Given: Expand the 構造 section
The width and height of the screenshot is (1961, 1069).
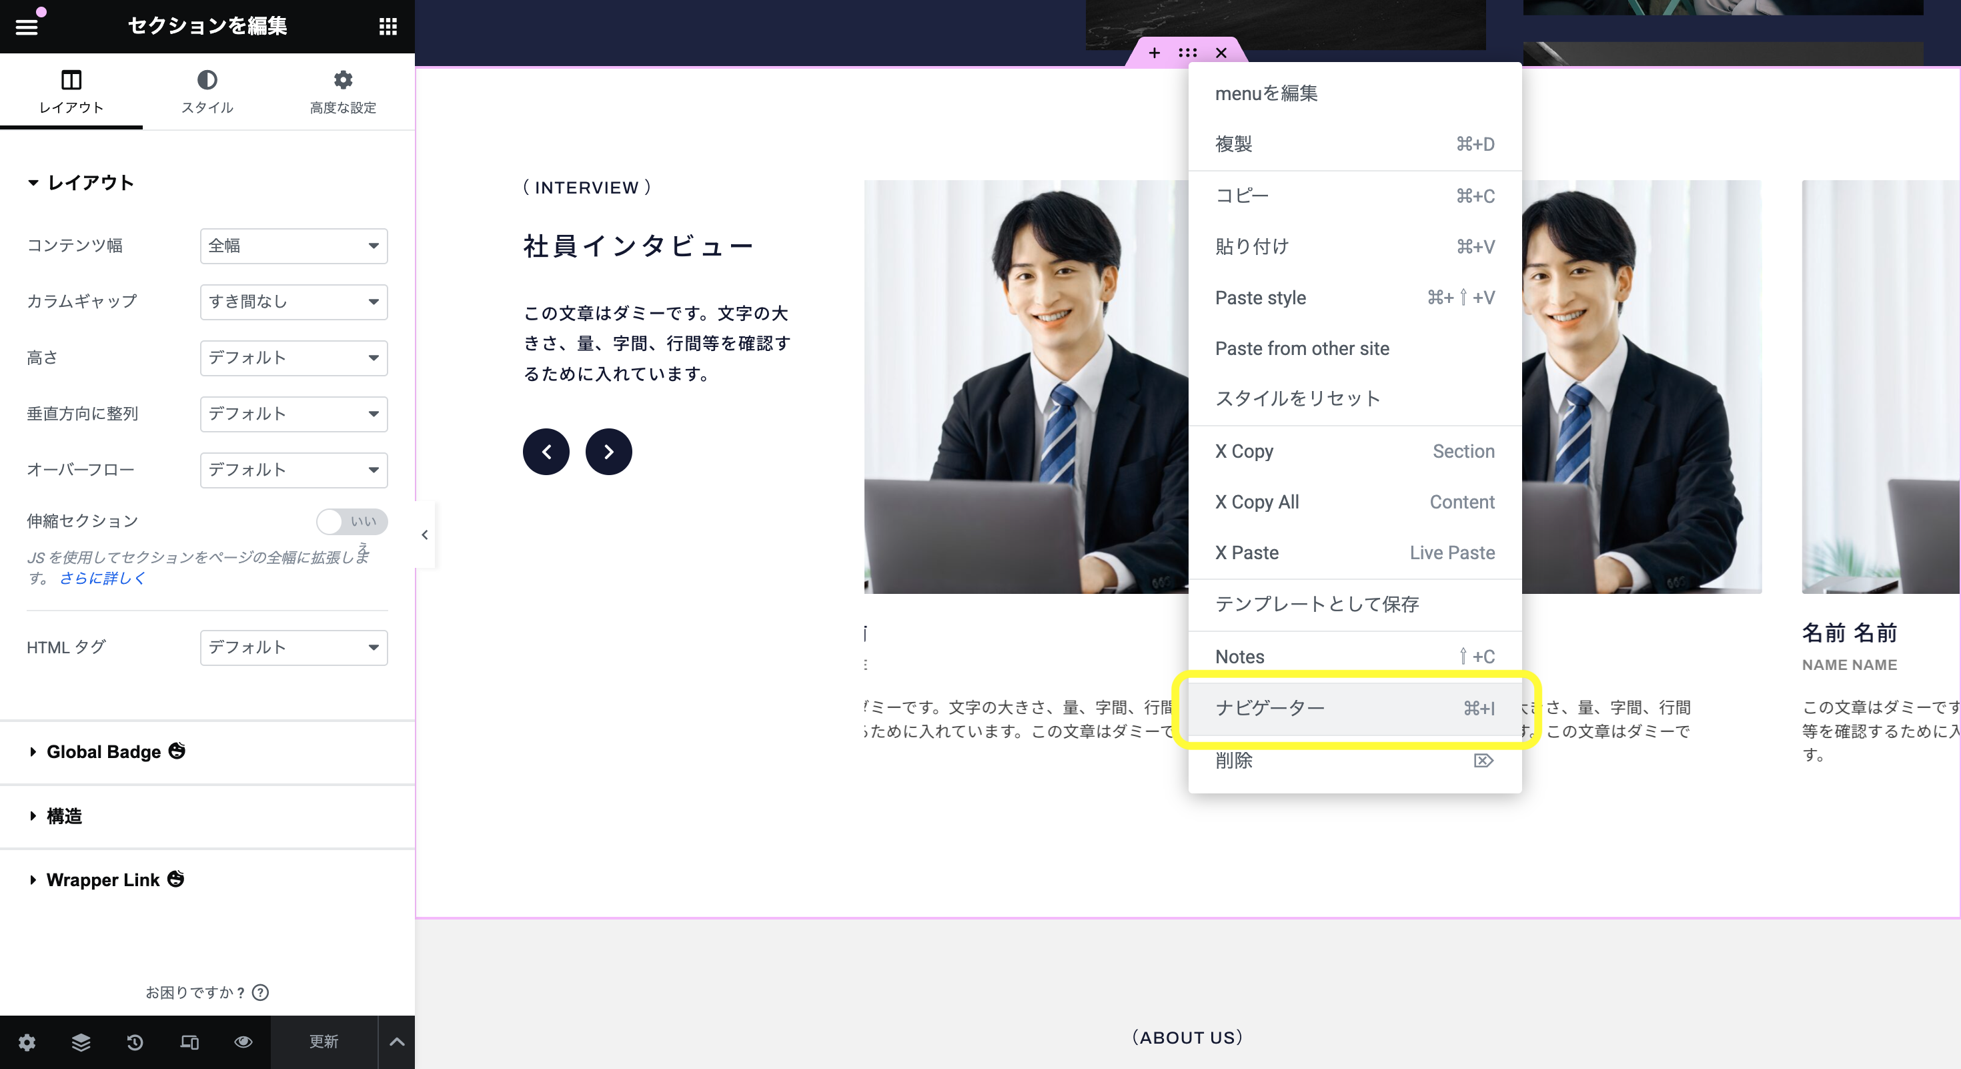Looking at the screenshot, I should pos(64,815).
